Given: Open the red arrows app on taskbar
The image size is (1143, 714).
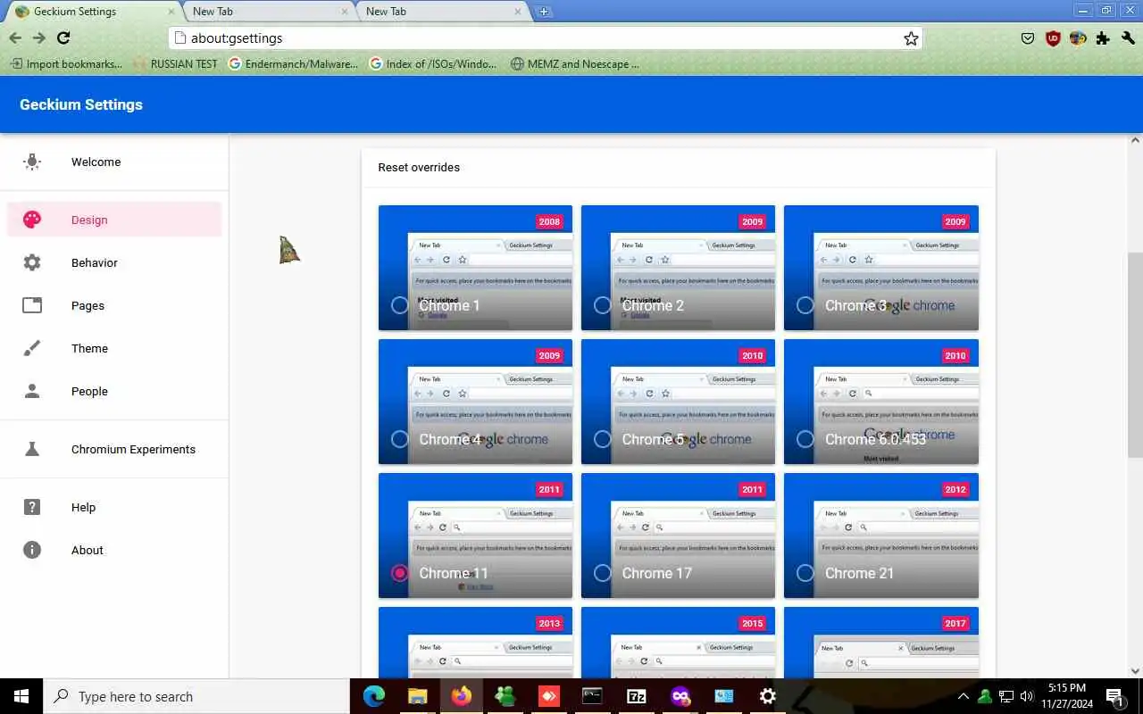Looking at the screenshot, I should click(548, 696).
